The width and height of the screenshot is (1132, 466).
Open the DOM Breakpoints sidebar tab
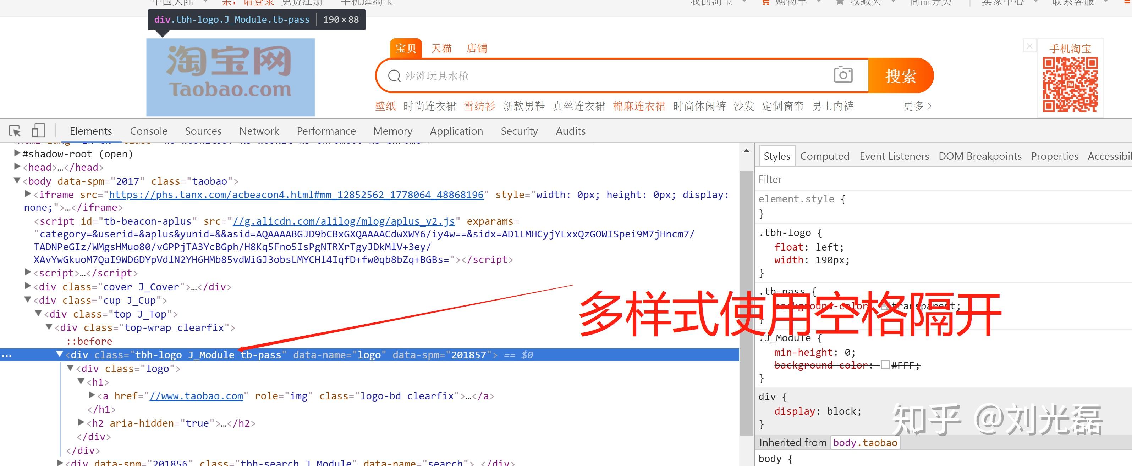click(x=980, y=156)
